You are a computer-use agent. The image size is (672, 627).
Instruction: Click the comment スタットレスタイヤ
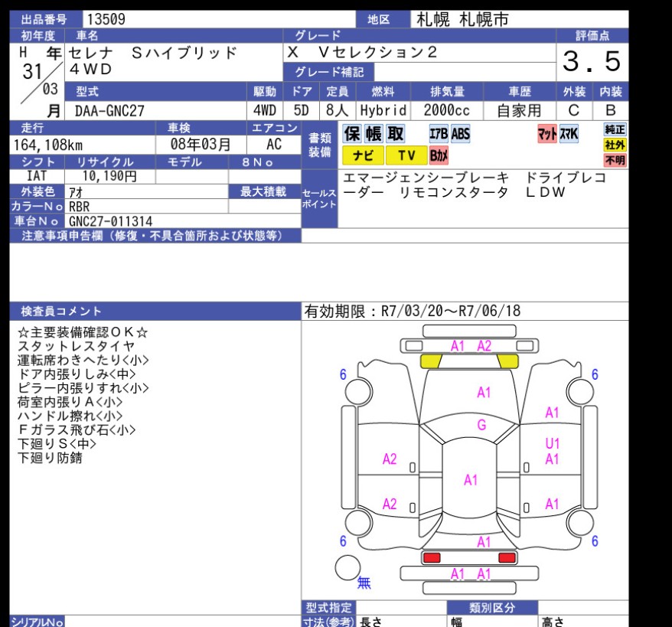77,346
